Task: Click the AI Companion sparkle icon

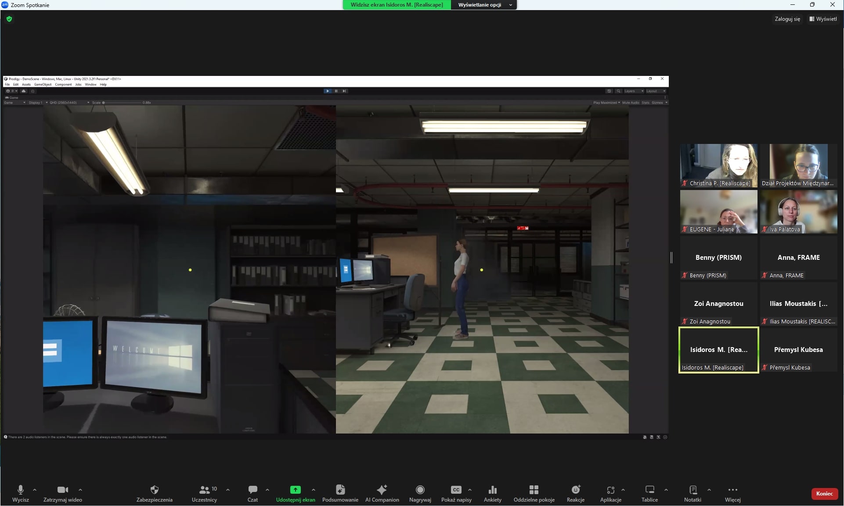Action: coord(382,490)
